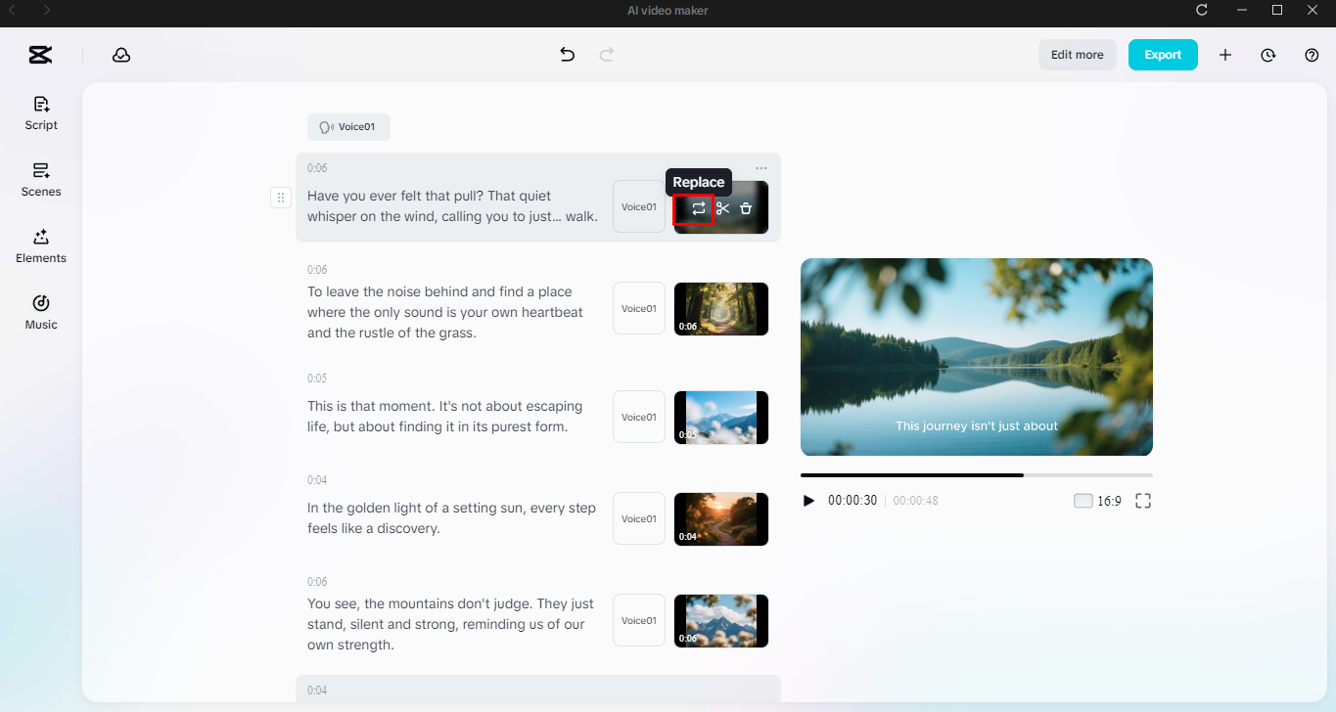
Task: Enter fullscreen preview mode
Action: 1142,500
